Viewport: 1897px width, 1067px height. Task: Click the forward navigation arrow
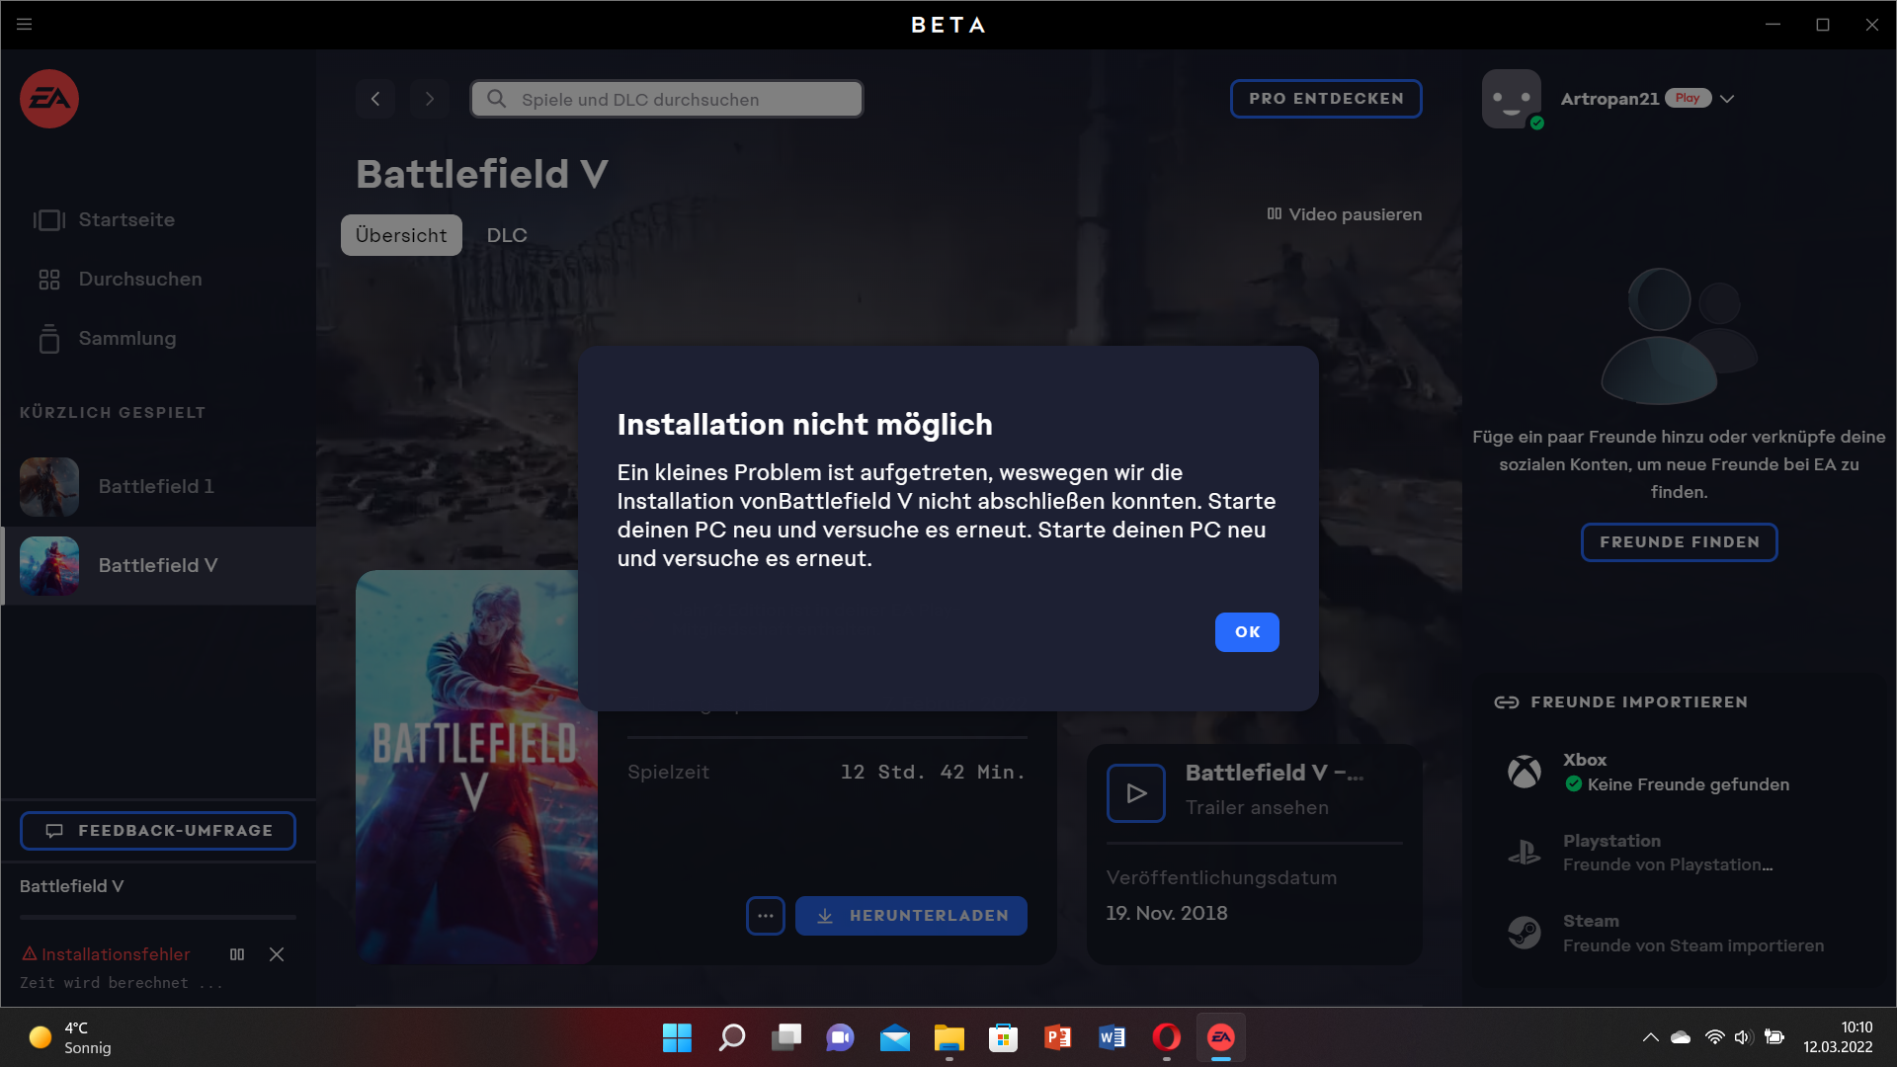tap(429, 99)
